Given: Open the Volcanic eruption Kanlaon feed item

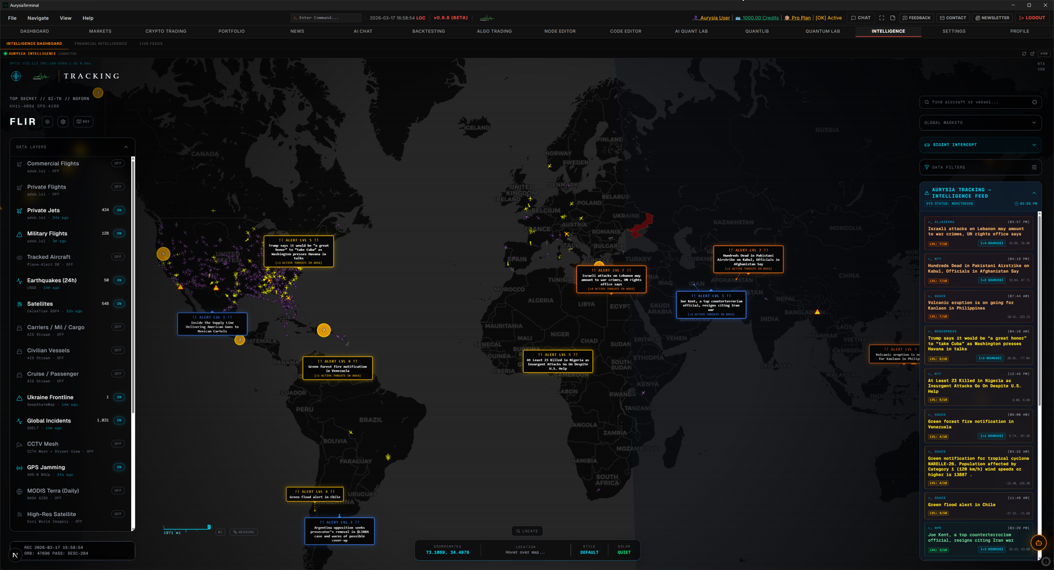Looking at the screenshot, I should tap(979, 306).
